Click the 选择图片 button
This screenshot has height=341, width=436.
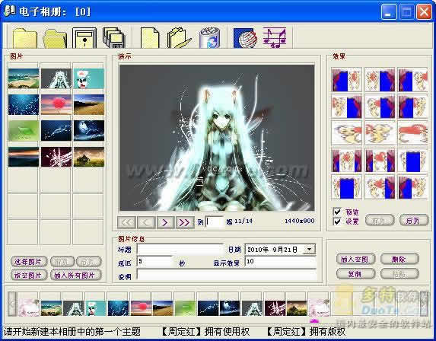29,261
